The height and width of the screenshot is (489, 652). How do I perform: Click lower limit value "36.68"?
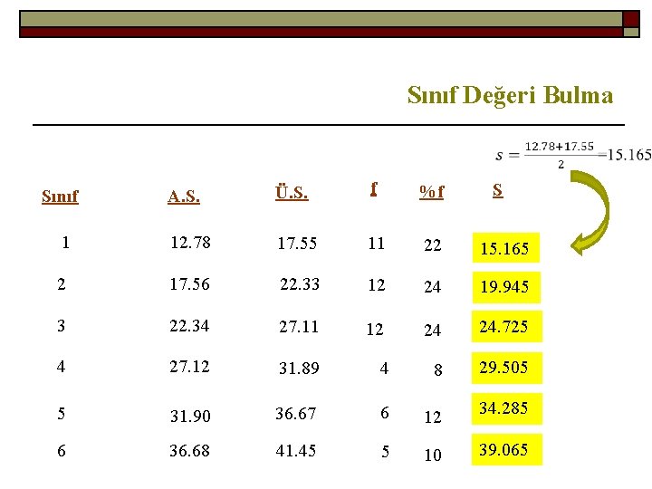click(x=189, y=450)
